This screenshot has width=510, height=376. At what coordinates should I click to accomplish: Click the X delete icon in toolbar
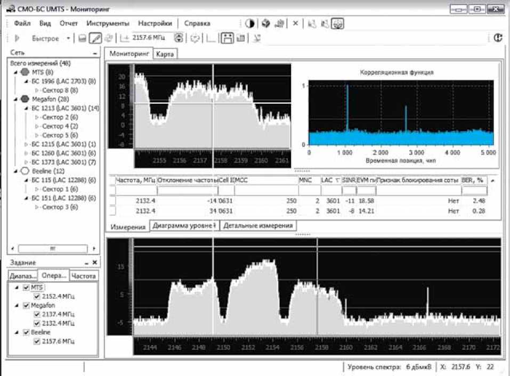tap(295, 23)
